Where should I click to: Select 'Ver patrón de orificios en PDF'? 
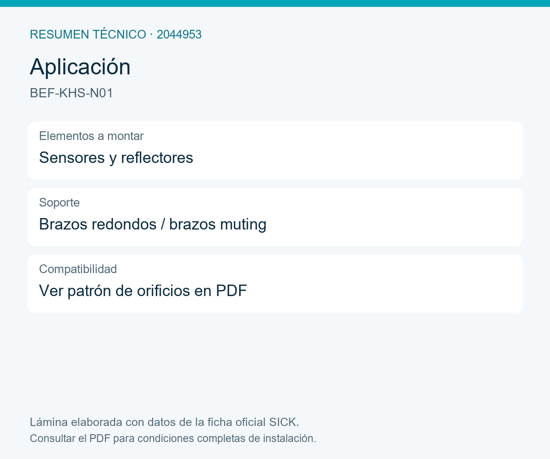pyautogui.click(x=143, y=291)
